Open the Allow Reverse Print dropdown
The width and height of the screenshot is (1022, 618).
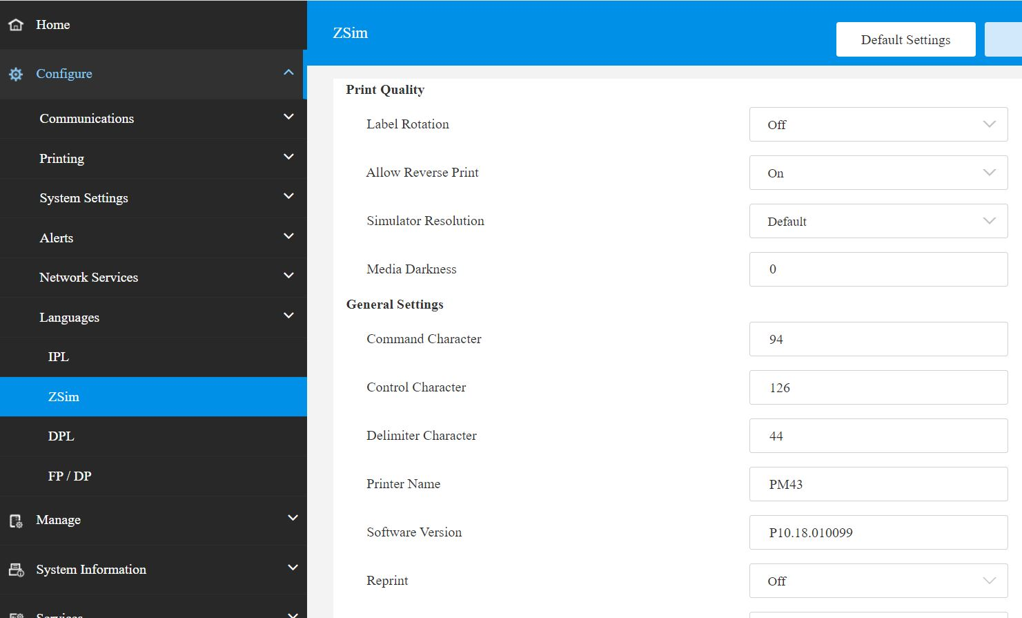[878, 173]
